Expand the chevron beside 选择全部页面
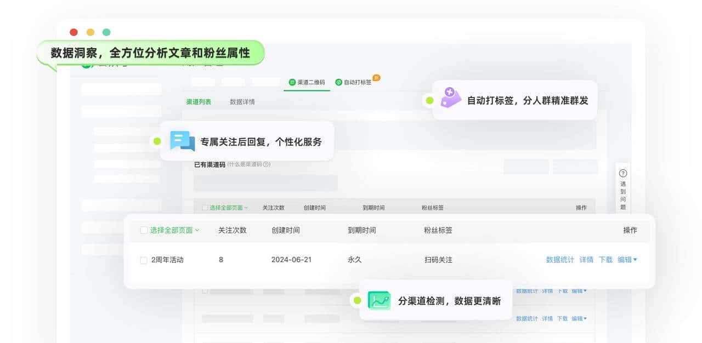Viewport: 702px width, 343px height. tap(197, 230)
